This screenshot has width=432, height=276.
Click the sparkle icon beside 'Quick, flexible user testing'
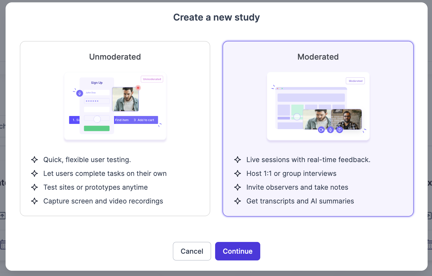[35, 160]
